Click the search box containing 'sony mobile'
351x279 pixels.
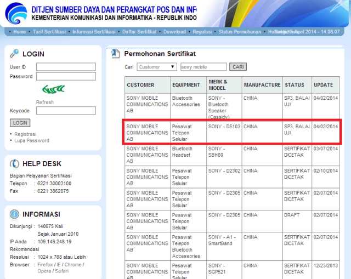pos(203,67)
